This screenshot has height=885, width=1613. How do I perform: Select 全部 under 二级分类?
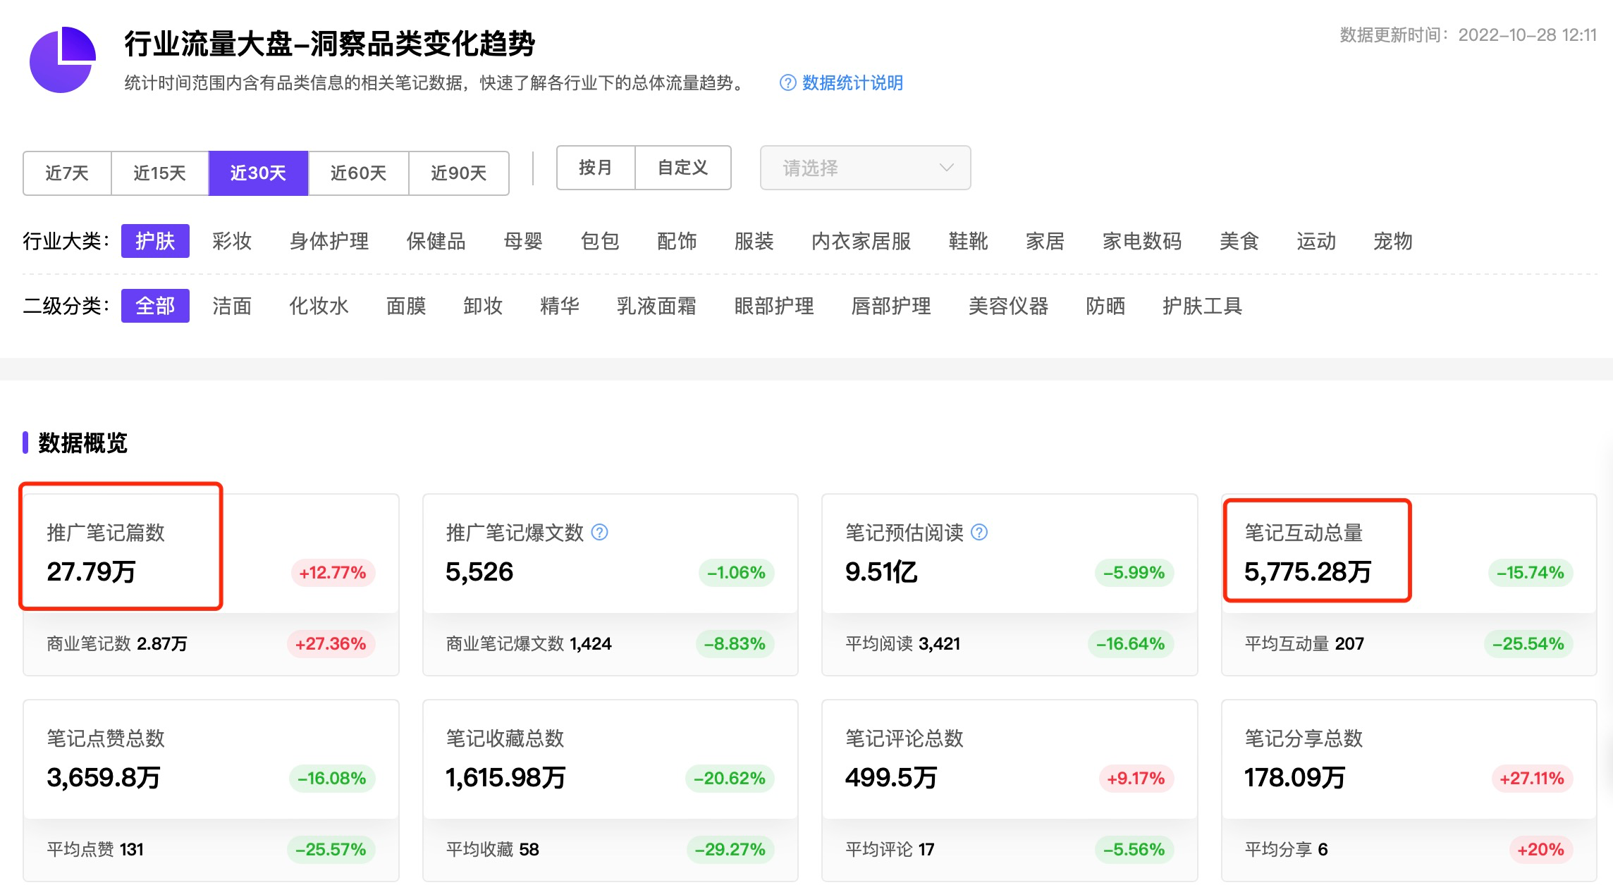pos(155,306)
